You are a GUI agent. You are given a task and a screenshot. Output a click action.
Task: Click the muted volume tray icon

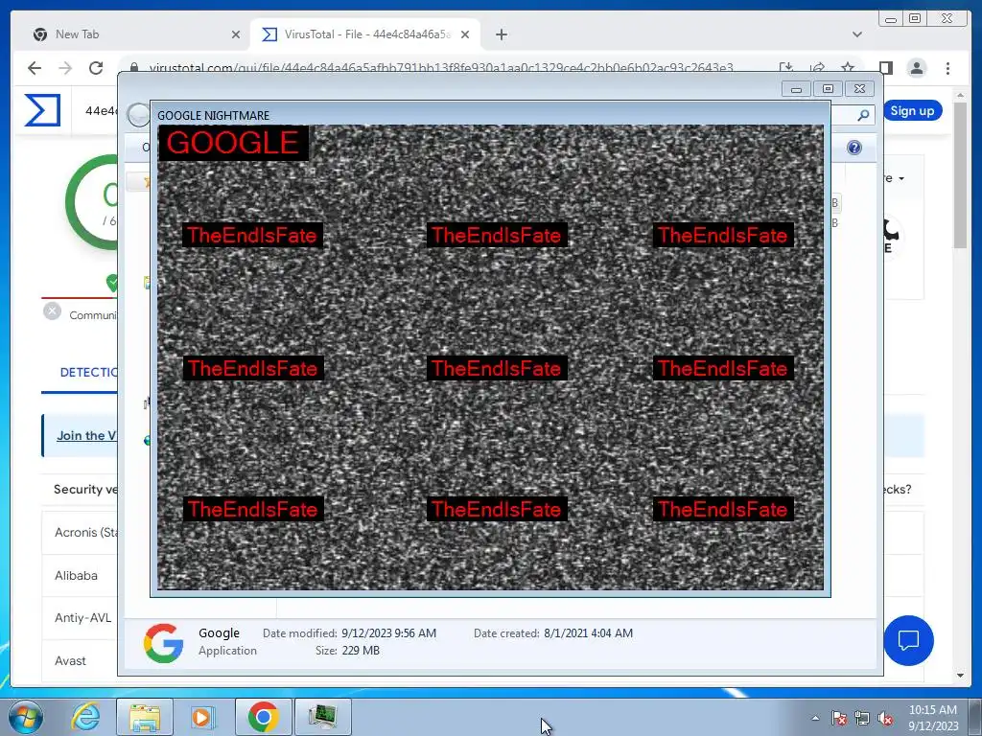coord(885,718)
